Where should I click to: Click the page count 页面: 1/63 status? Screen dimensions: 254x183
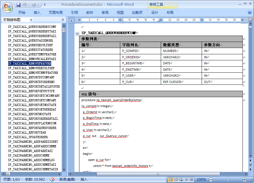click(12, 180)
